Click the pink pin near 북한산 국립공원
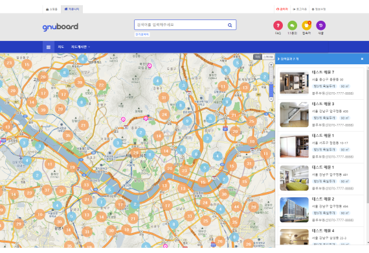 (150, 66)
